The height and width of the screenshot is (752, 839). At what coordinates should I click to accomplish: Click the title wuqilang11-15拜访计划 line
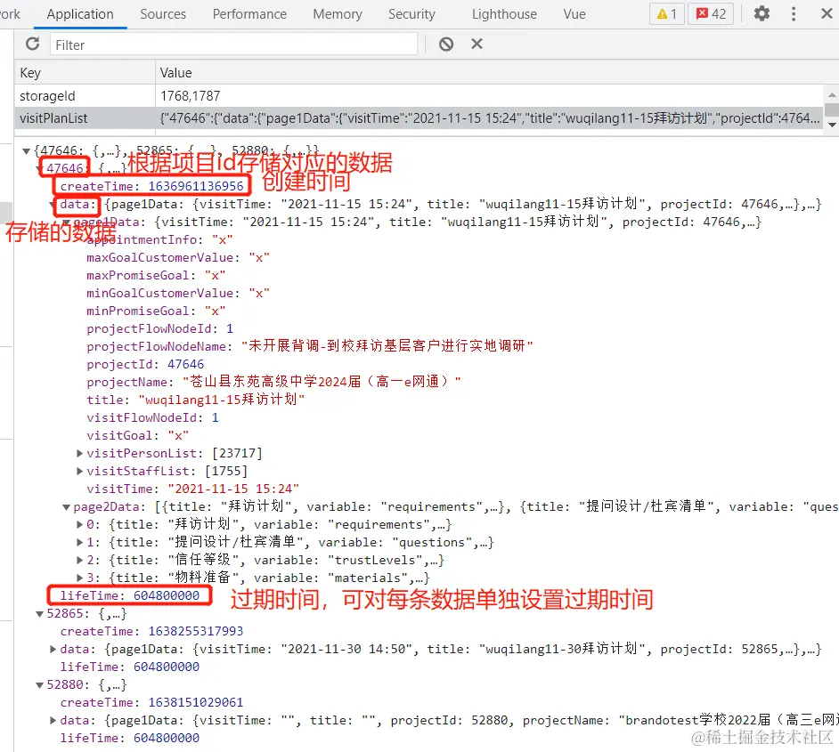(196, 400)
